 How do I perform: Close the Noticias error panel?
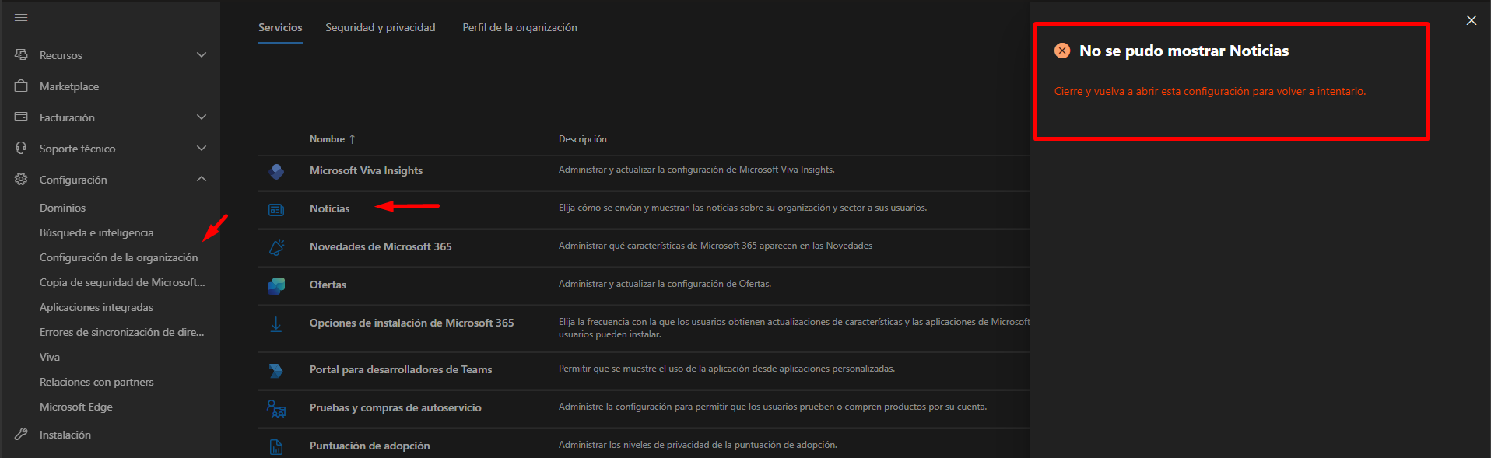point(1471,20)
